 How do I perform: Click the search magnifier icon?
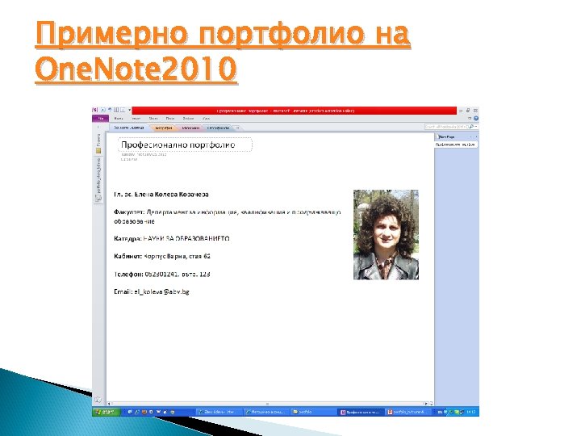(471, 127)
